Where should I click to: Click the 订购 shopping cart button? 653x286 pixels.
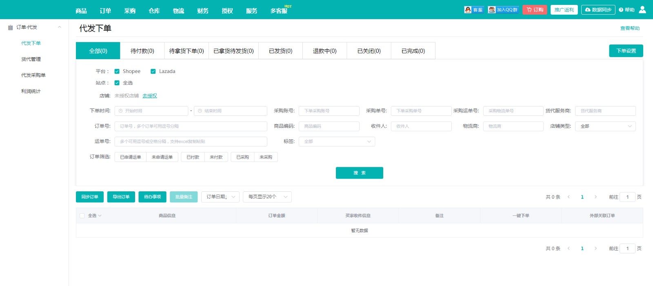point(535,10)
